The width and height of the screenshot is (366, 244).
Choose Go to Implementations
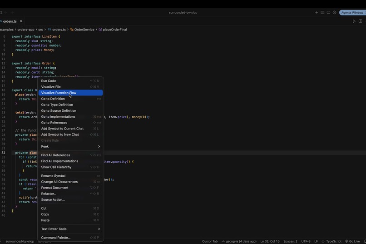pos(70,117)
